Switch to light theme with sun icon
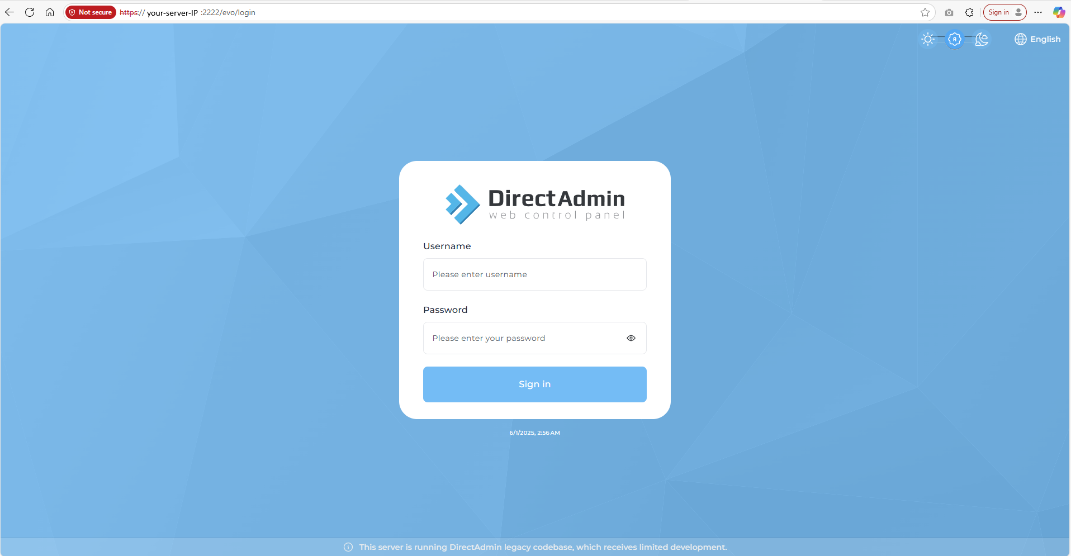Viewport: 1071px width, 556px height. coord(928,39)
